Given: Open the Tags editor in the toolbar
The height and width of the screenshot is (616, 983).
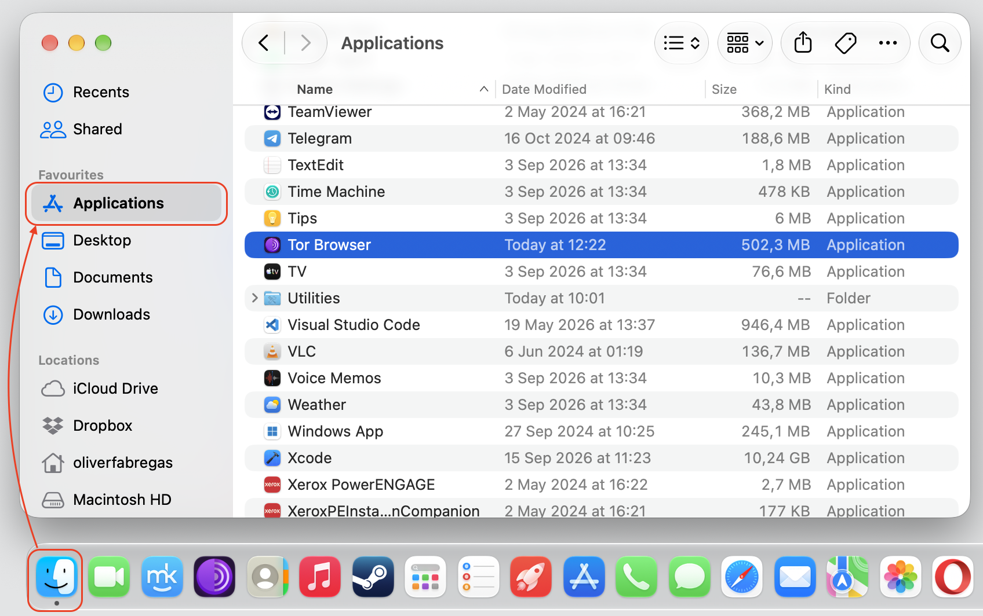Looking at the screenshot, I should [x=846, y=43].
